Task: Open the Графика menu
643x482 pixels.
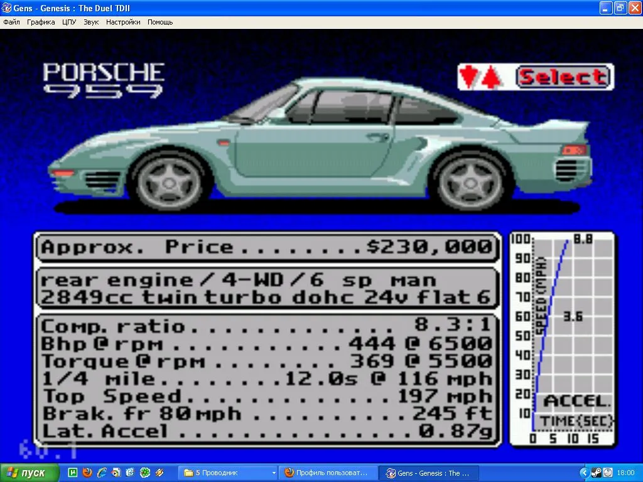Action: pos(41,22)
